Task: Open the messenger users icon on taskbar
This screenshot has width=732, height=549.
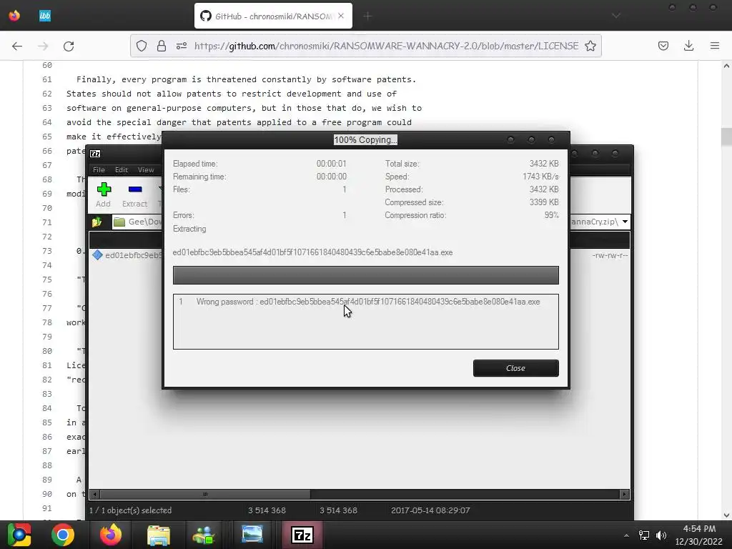Action: (204, 535)
